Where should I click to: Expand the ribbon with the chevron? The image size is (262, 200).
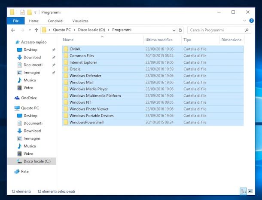pos(244,21)
